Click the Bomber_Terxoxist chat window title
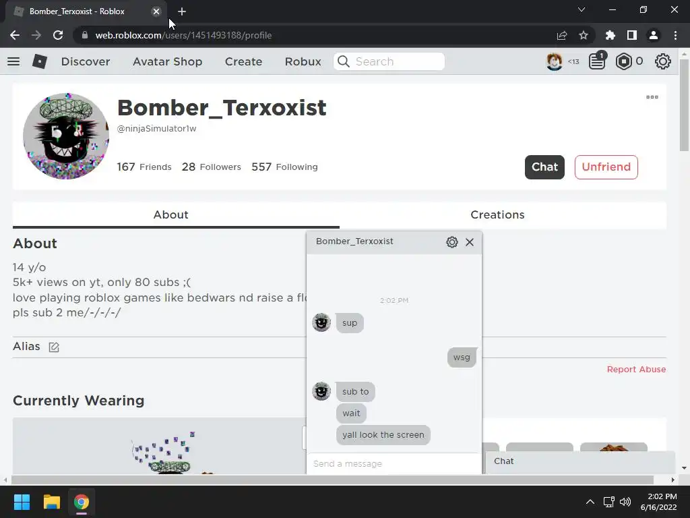The image size is (690, 518). pyautogui.click(x=354, y=241)
